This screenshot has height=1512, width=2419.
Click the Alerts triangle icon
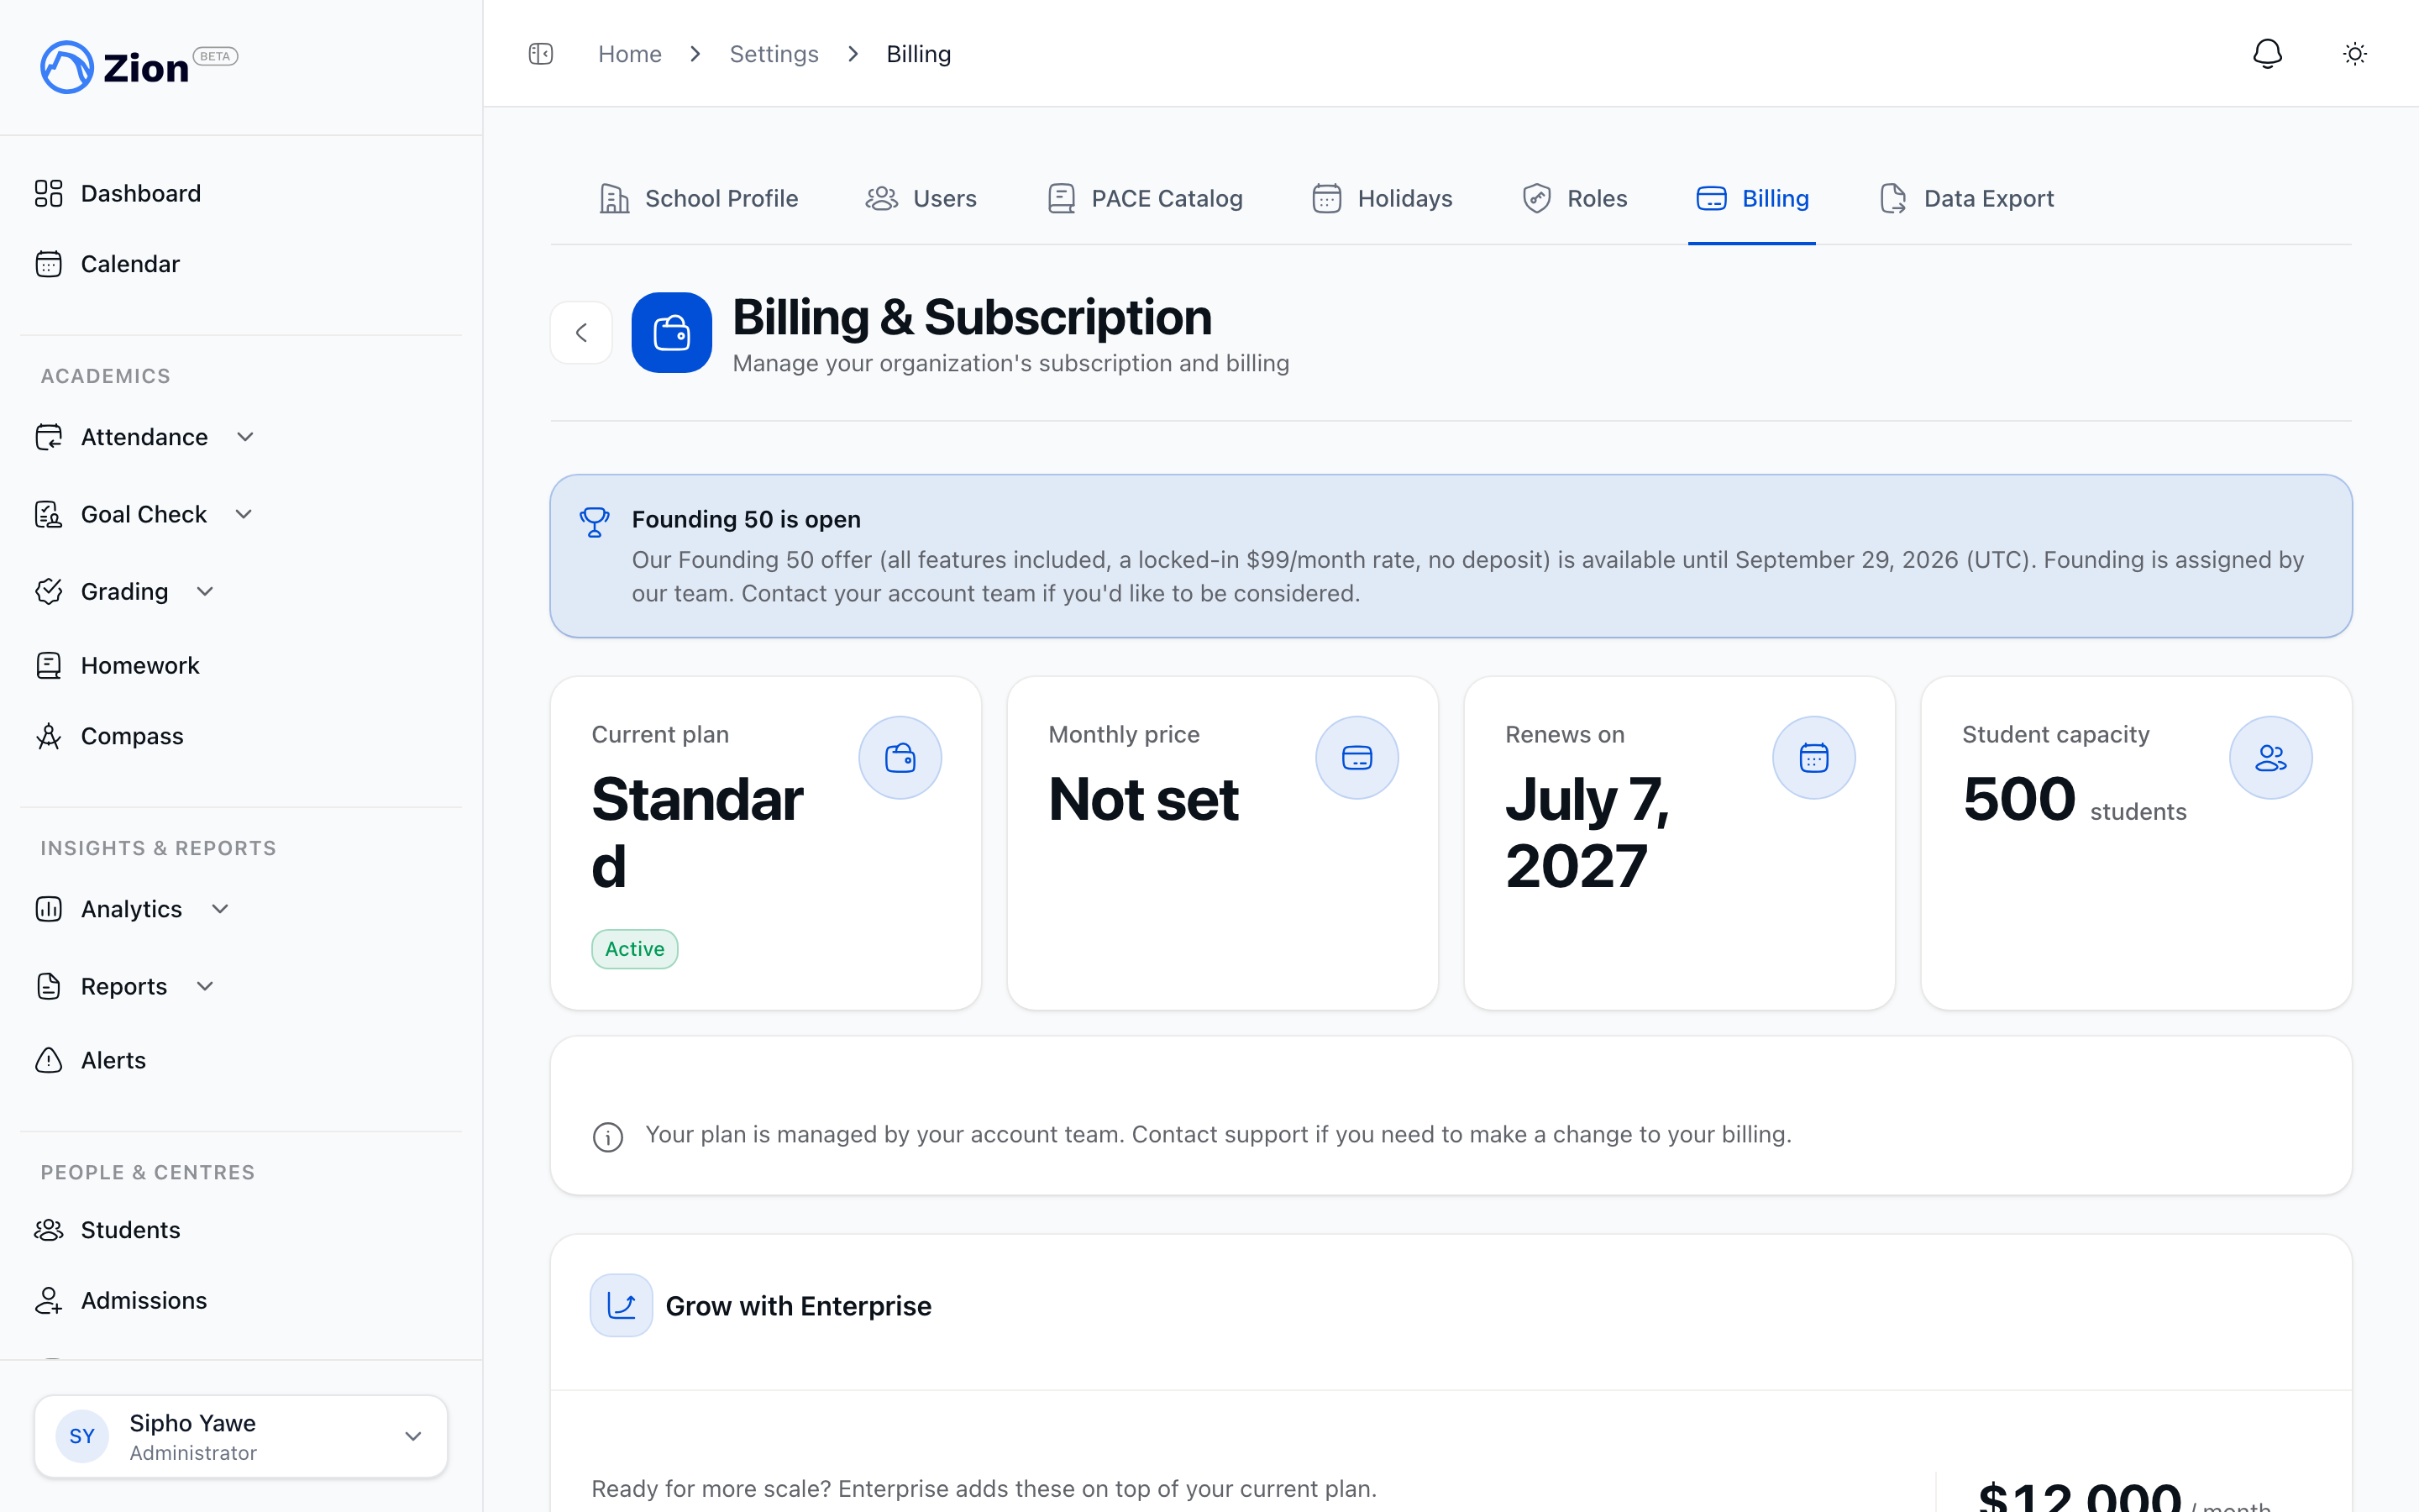tap(49, 1060)
